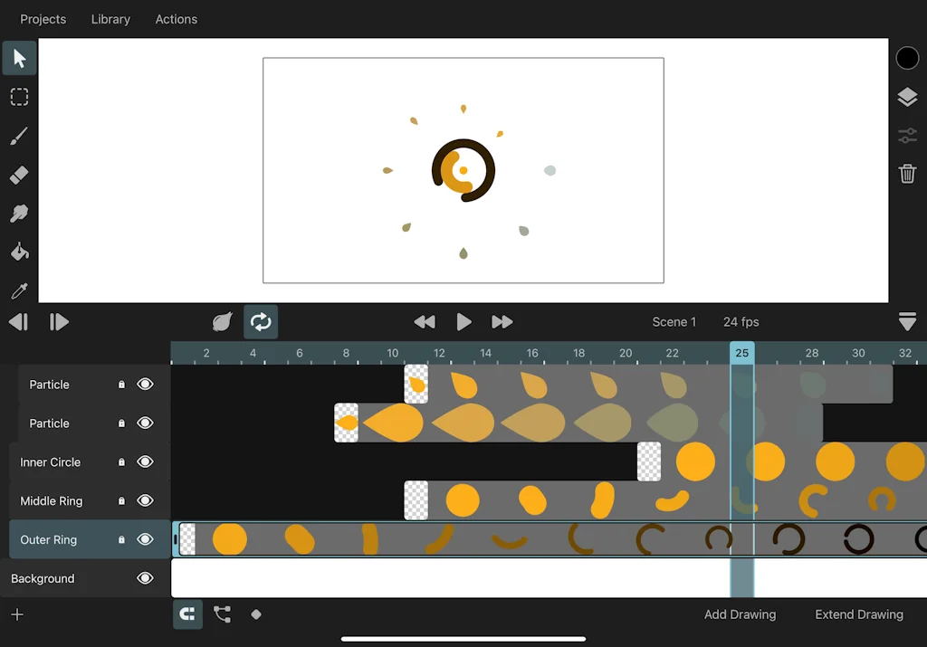Toggle lock on second Particle layer

121,423
